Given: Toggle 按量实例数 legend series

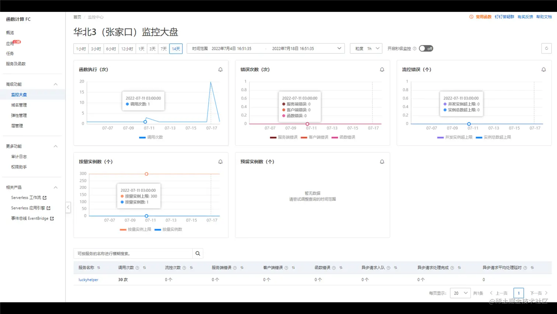Looking at the screenshot, I should click(x=168, y=230).
